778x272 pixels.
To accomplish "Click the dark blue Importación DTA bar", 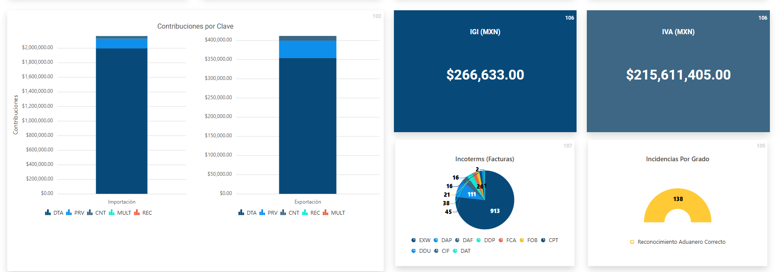I will 121,121.
